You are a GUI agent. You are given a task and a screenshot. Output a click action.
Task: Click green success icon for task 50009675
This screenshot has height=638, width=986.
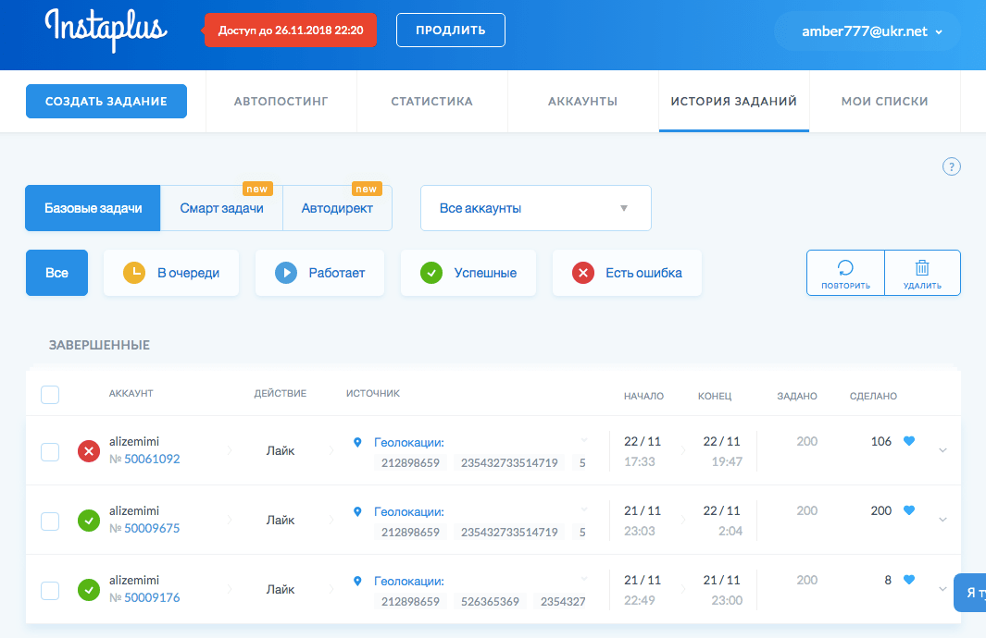[89, 521]
